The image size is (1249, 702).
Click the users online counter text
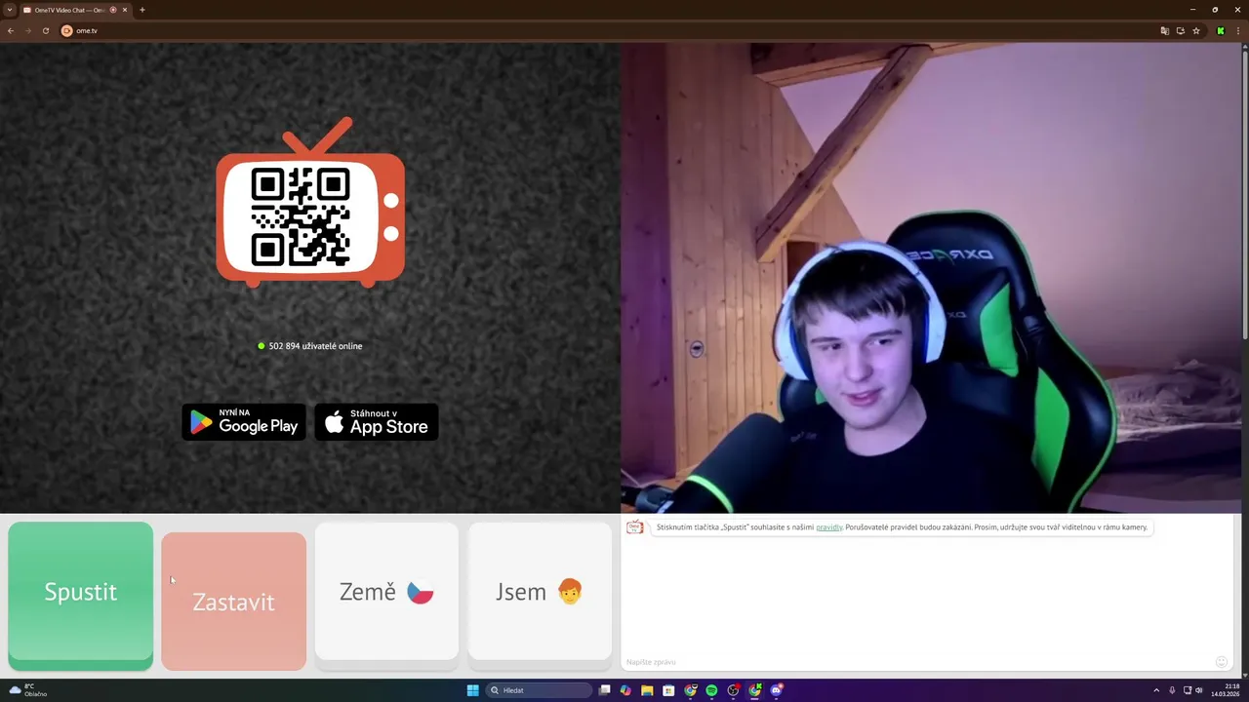tap(315, 346)
